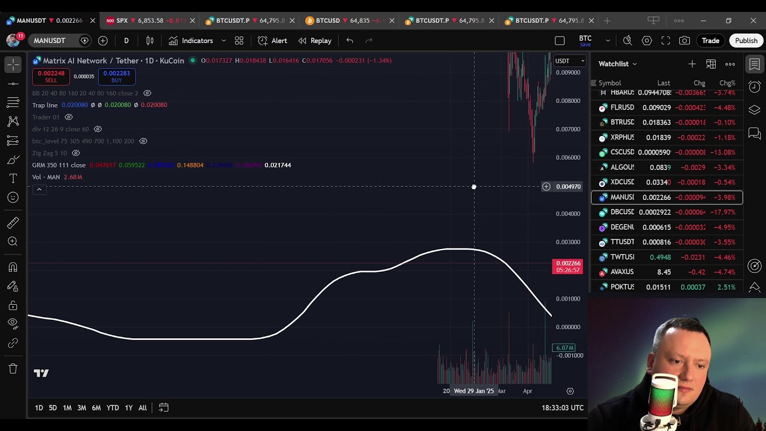Open watchlist advanced view table icon

point(711,64)
